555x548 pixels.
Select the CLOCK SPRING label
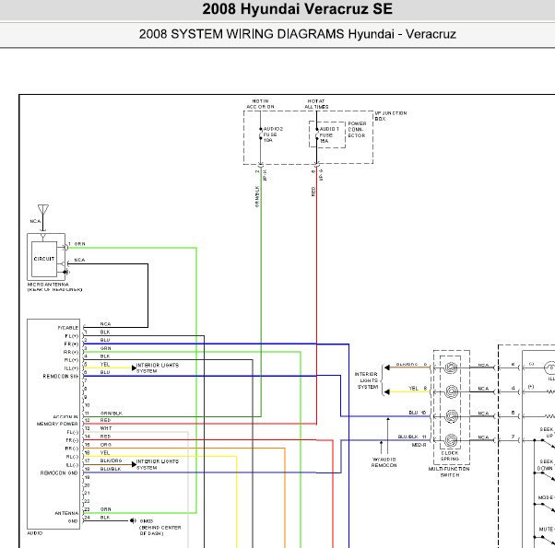click(450, 456)
